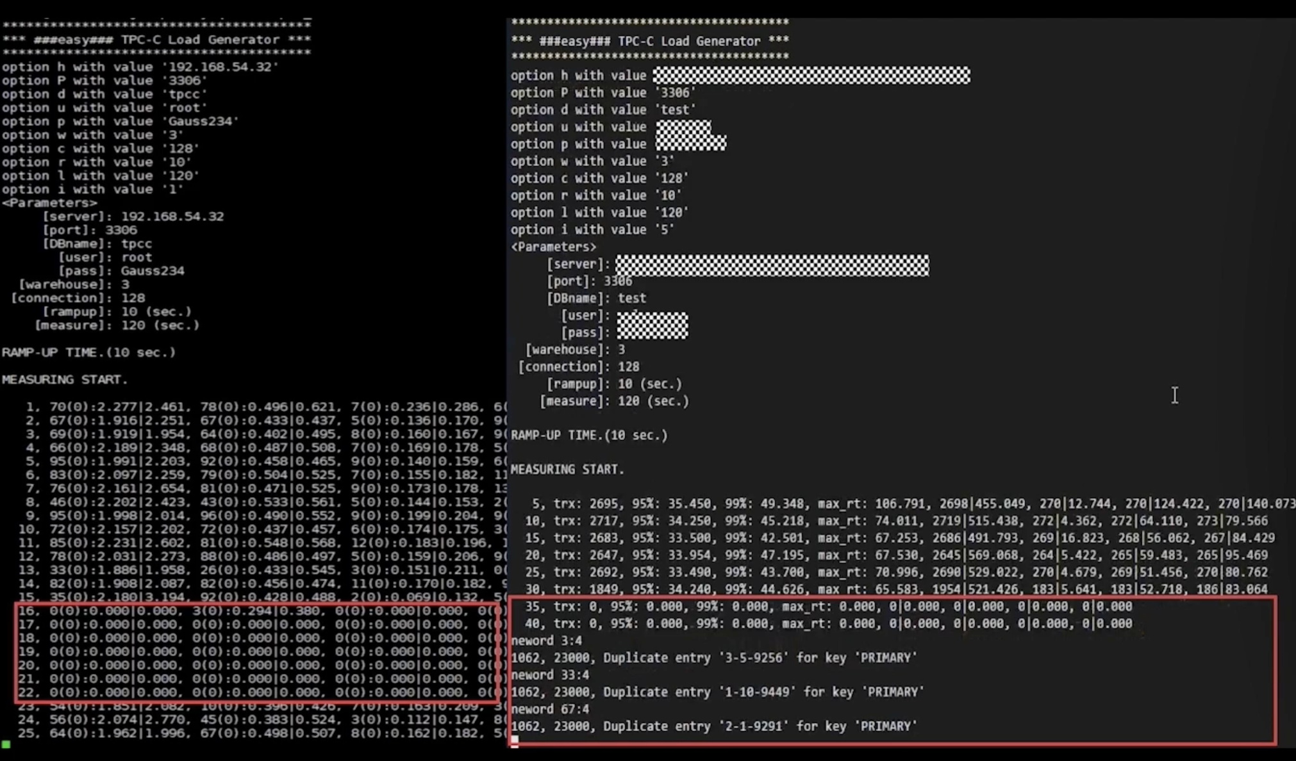1296x761 pixels.
Task: Click the right terminal option i value '5'
Action: 665,230
